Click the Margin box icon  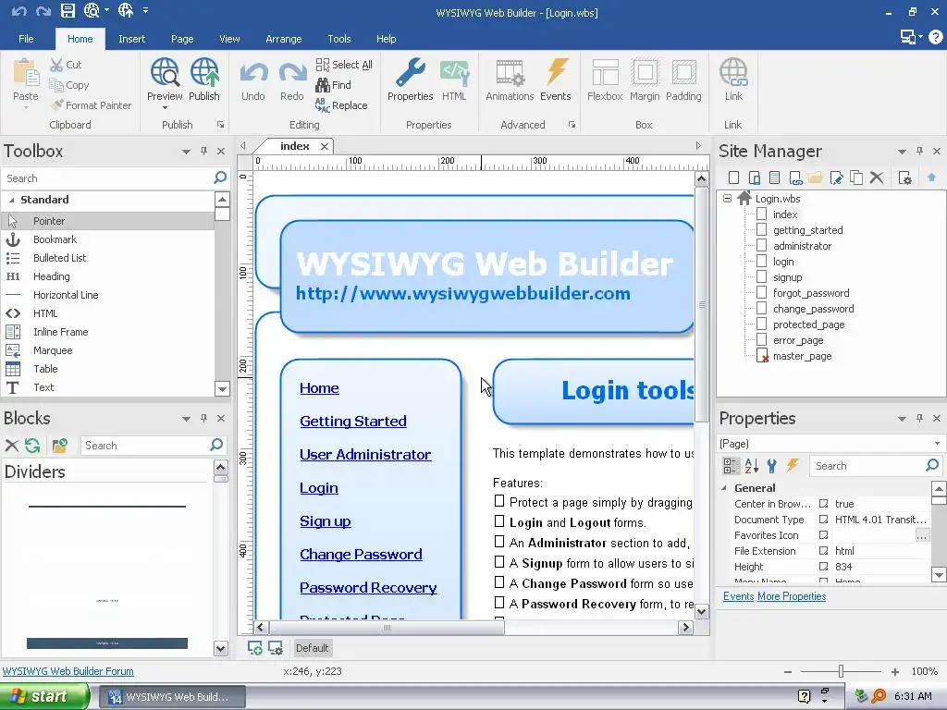point(645,72)
